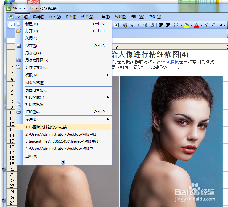This screenshot has width=228, height=207.
Task: Apply Percent style from the toolbar
Action: (131, 25)
